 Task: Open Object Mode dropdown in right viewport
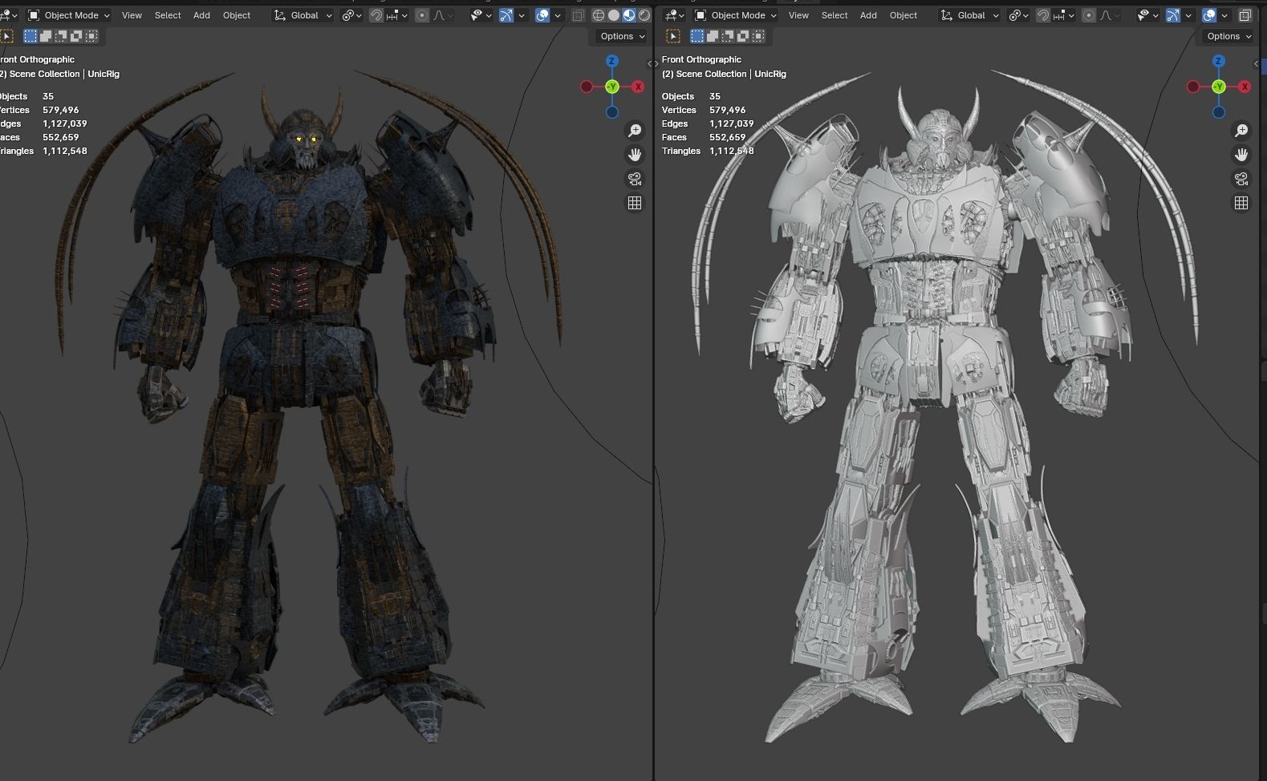point(736,15)
